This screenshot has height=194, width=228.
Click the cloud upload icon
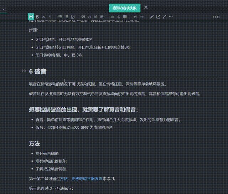click(112, 17)
